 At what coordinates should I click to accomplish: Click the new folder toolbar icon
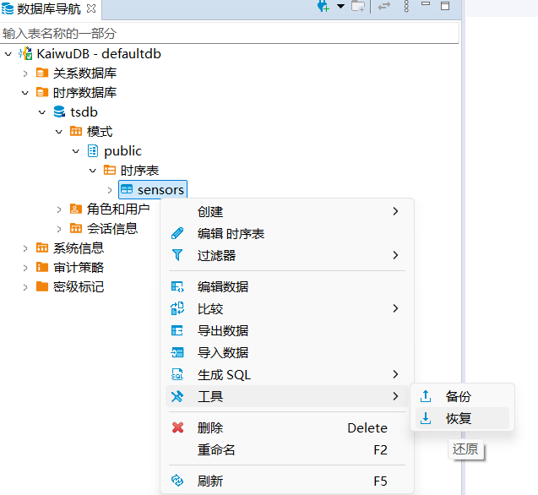pyautogui.click(x=358, y=7)
